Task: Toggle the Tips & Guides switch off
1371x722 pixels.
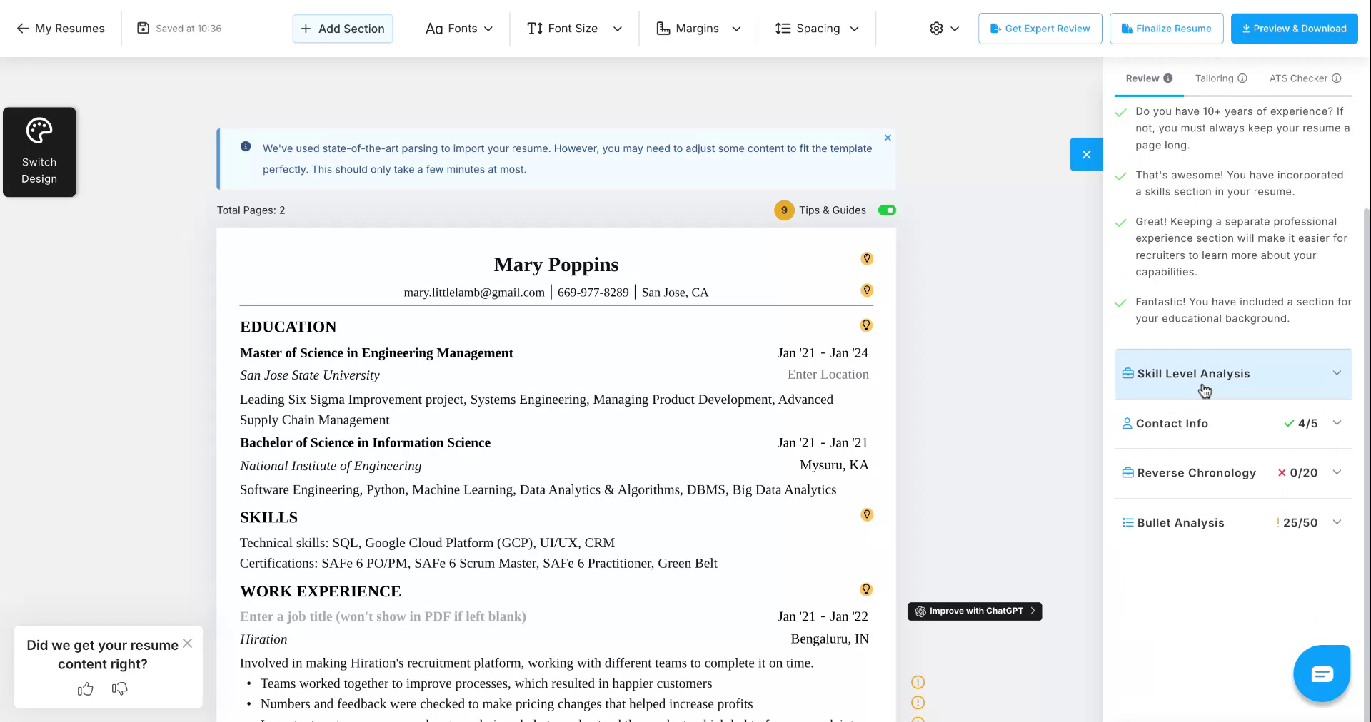Action: pos(887,210)
